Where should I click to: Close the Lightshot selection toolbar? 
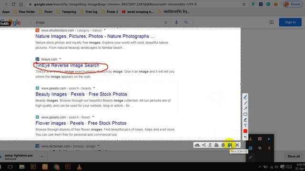tap(237, 145)
